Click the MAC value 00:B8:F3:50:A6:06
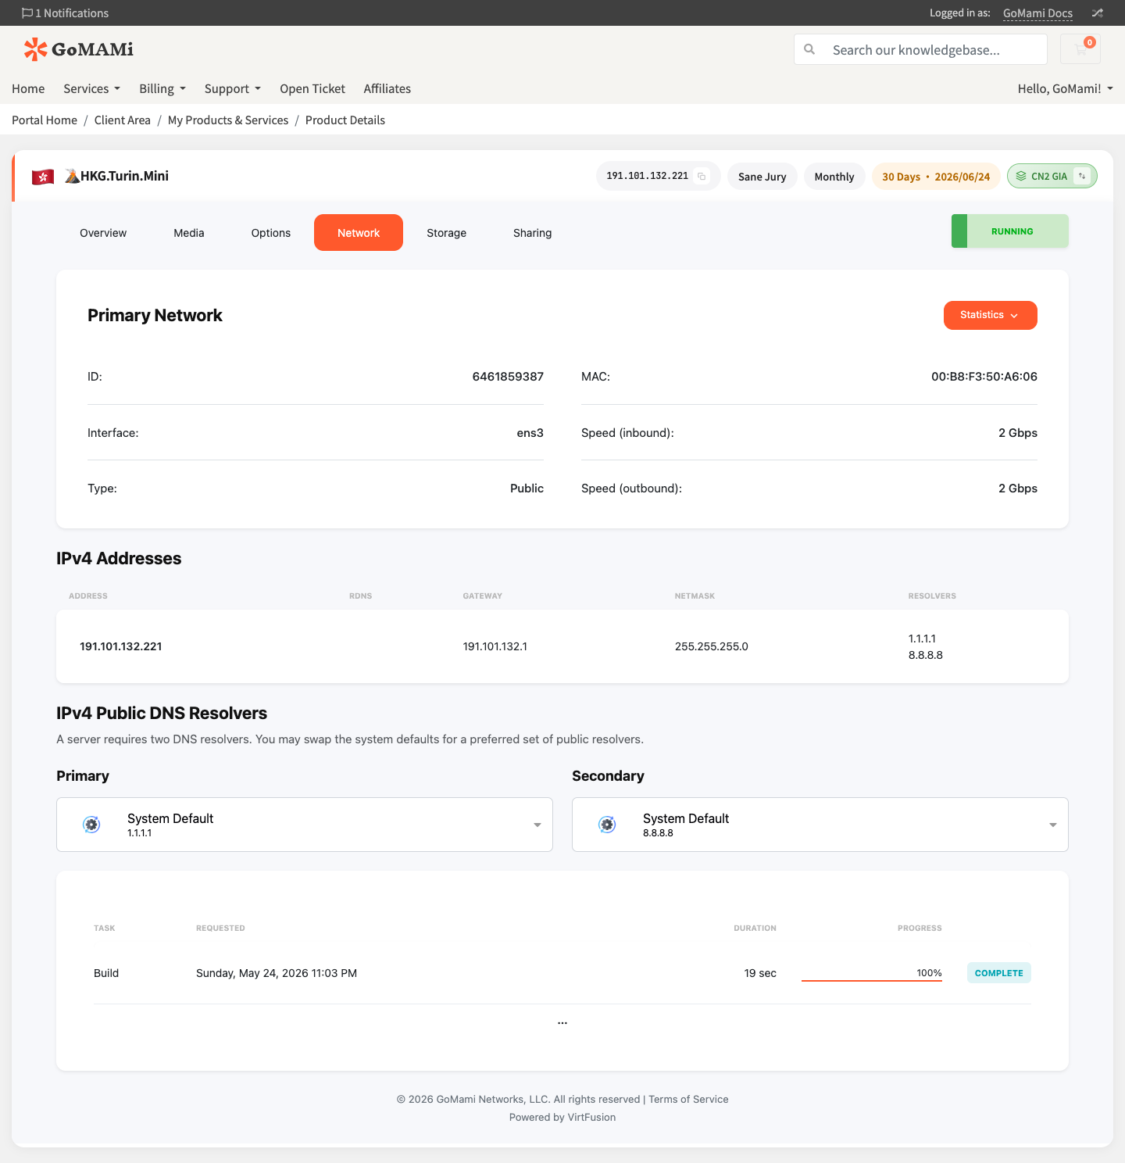Viewport: 1125px width, 1163px height. (984, 377)
